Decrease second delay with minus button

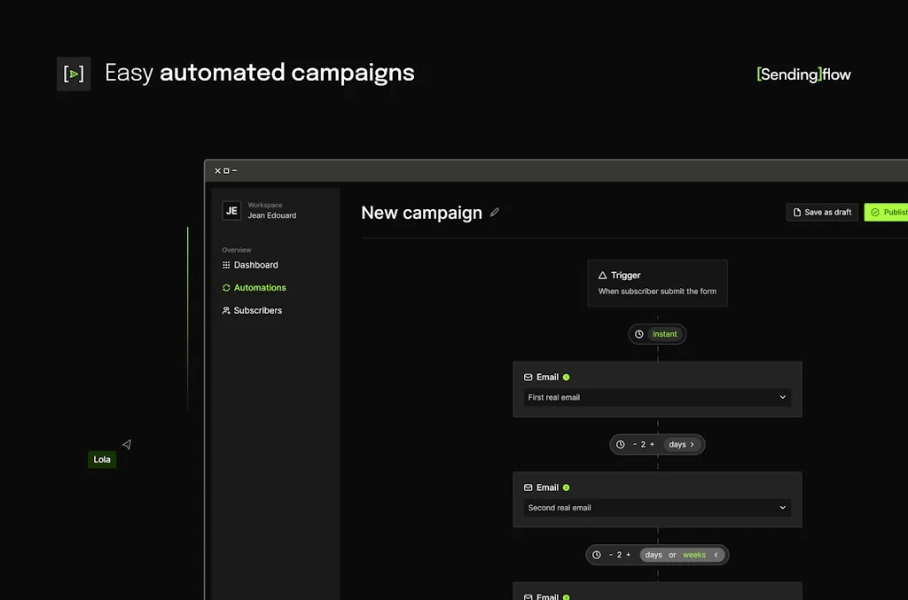tap(611, 555)
